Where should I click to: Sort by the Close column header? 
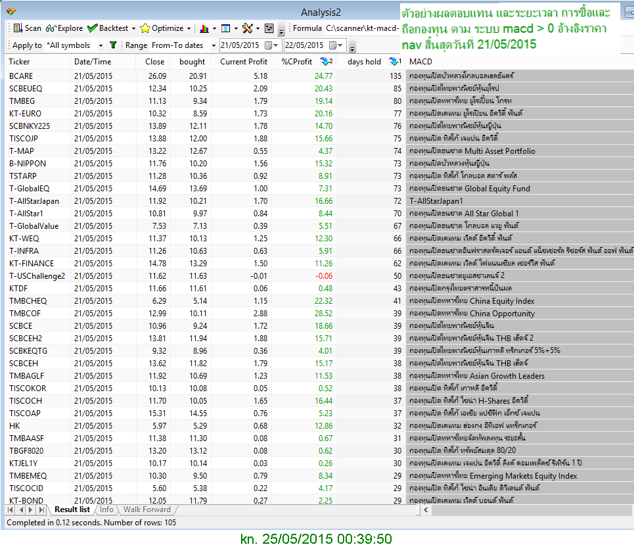(152, 62)
